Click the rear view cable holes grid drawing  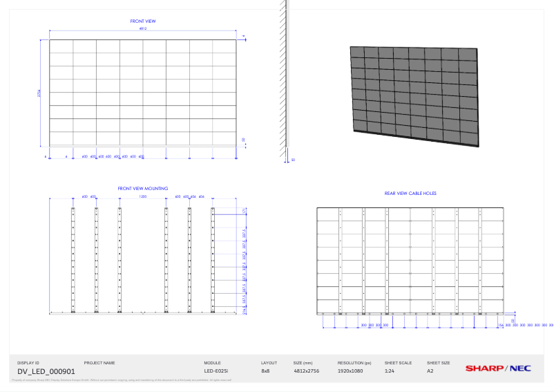coord(410,260)
